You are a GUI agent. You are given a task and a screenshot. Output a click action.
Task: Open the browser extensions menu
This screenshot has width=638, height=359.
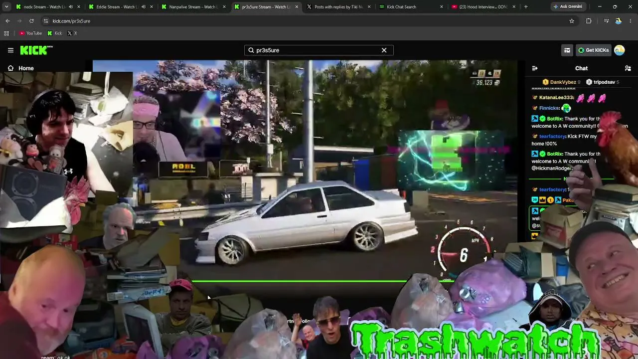[589, 21]
